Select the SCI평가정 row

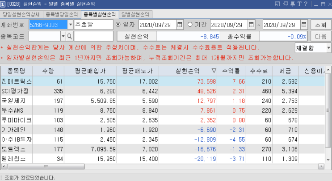coord(163,91)
